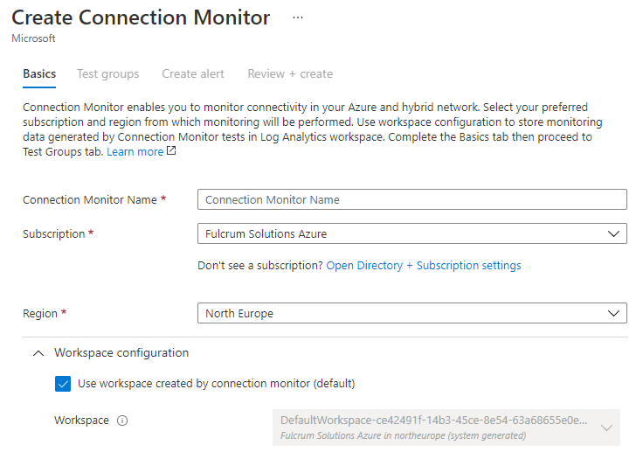This screenshot has height=459, width=643.
Task: Switch to the Create alert tab
Action: point(193,74)
